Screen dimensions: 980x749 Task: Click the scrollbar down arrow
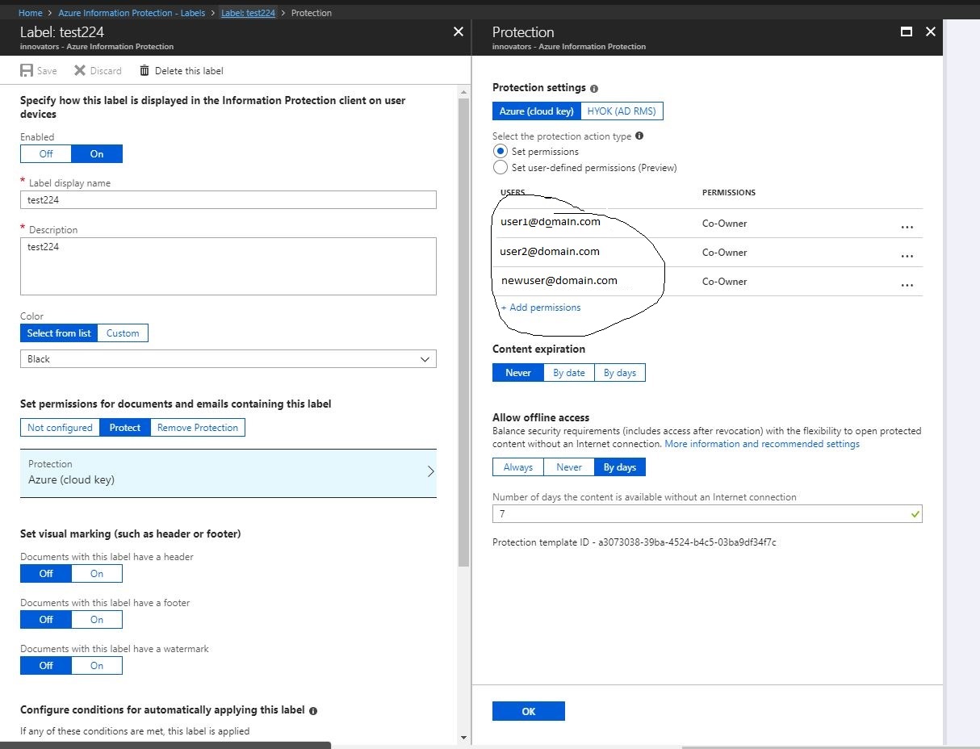[463, 737]
